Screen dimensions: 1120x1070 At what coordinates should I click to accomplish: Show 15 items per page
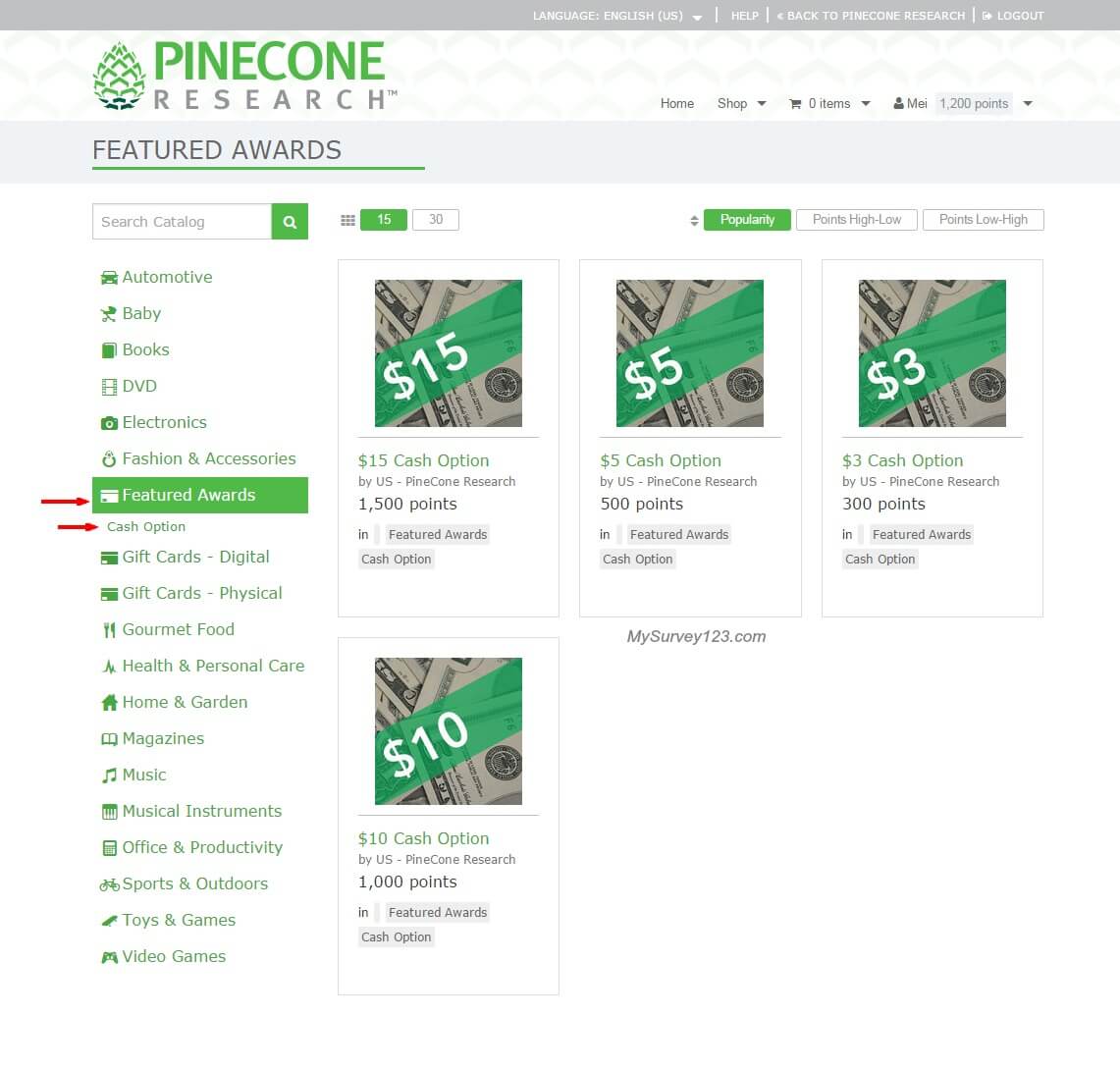(384, 219)
